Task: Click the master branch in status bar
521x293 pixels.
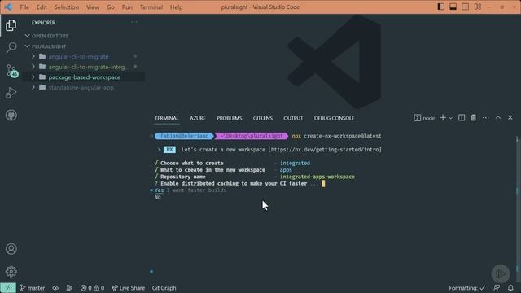Action: tap(33, 288)
